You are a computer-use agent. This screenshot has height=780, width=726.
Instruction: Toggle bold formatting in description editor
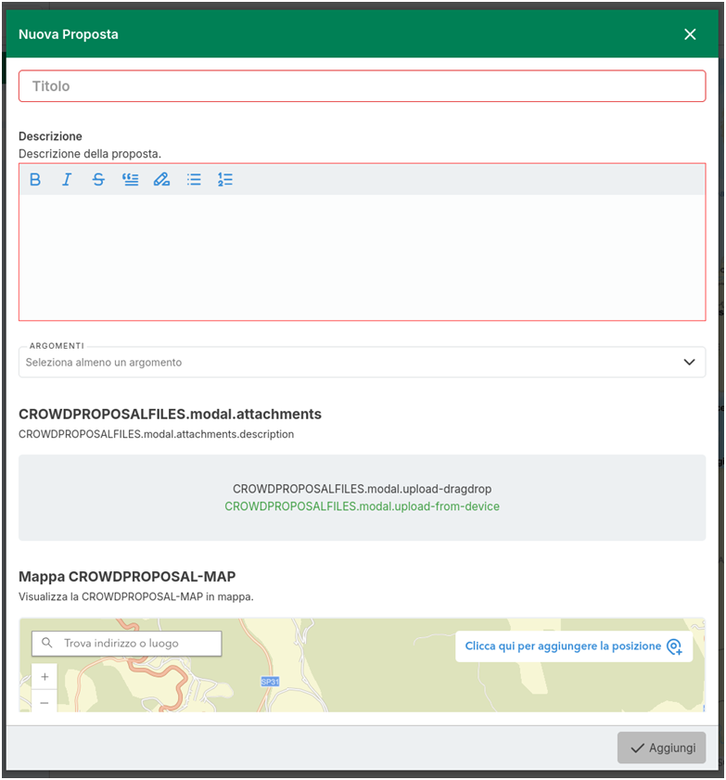pos(35,180)
